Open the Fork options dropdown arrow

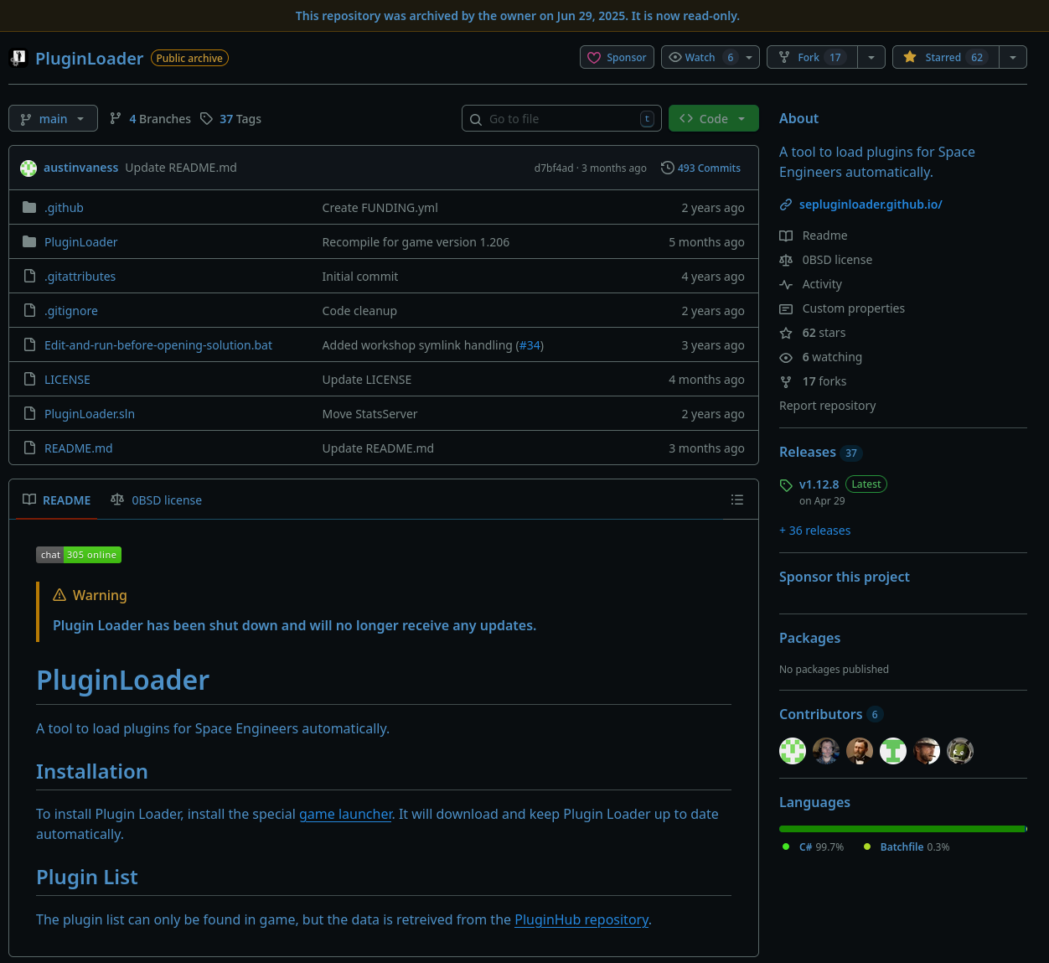871,57
